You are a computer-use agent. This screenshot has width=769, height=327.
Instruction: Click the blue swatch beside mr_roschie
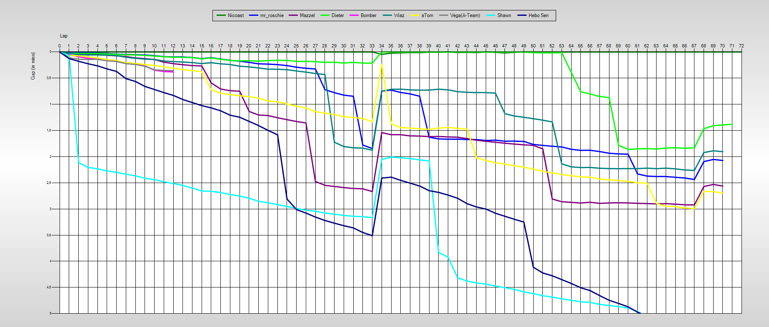[x=254, y=15]
